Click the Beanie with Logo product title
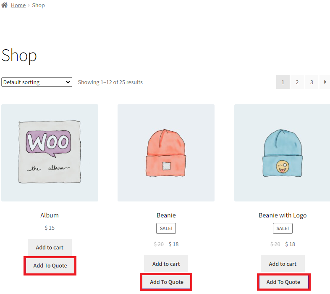330x294 pixels. pos(283,215)
